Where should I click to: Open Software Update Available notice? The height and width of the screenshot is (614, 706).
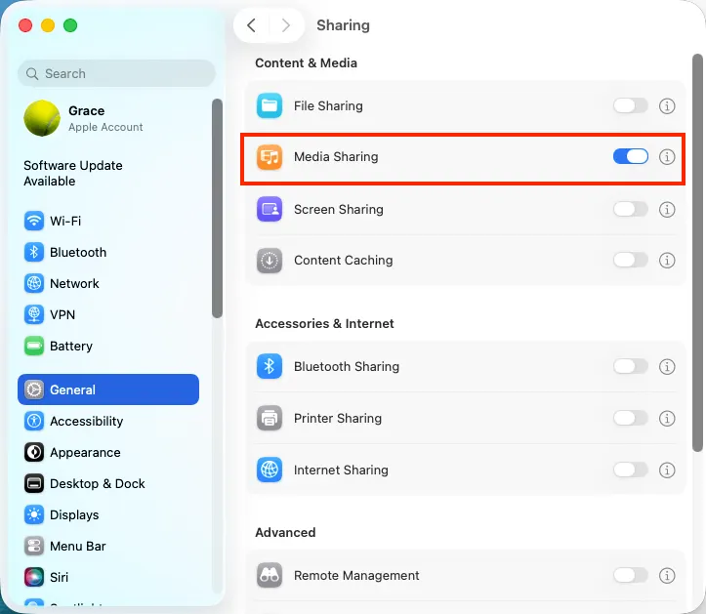(73, 174)
